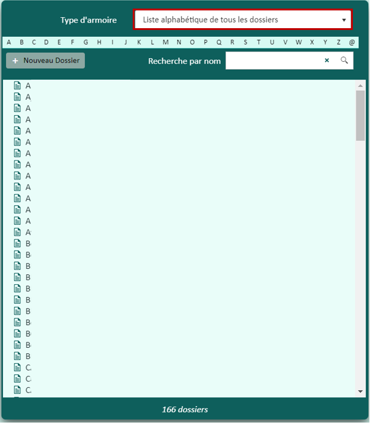Create a new folder with Nouveau Dossier

point(45,61)
